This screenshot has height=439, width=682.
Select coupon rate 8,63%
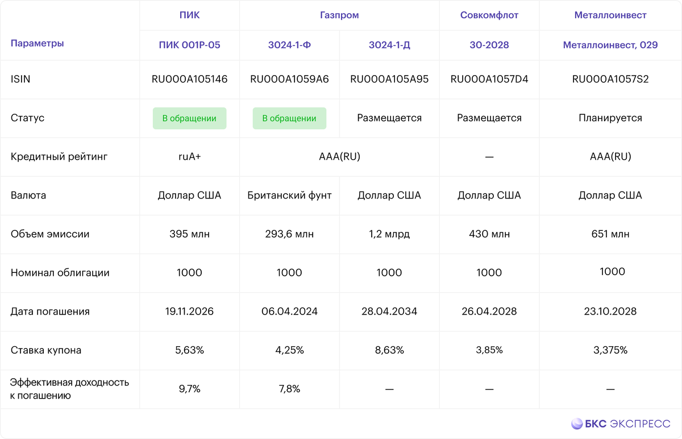click(x=389, y=350)
